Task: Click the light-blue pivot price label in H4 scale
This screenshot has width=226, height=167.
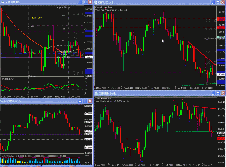Action: point(221,37)
